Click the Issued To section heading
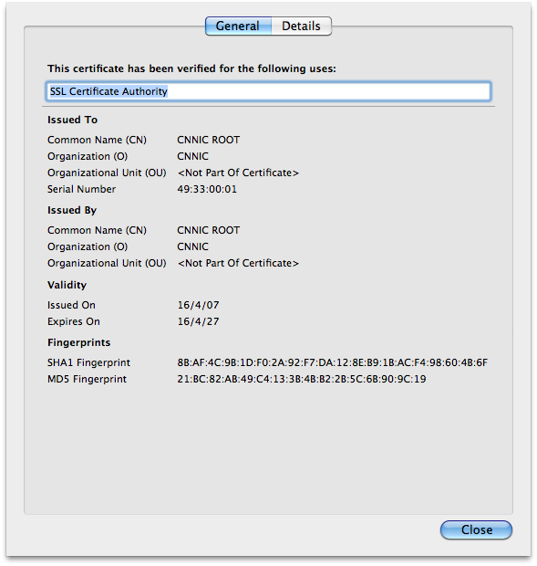The height and width of the screenshot is (566, 537). coord(72,120)
